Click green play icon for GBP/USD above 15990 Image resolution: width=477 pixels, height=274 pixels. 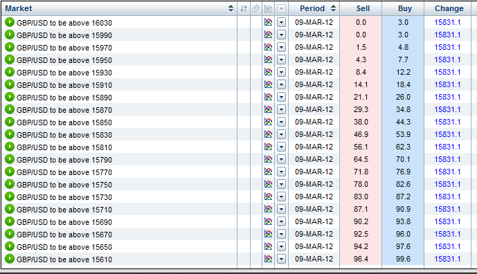pos(10,35)
